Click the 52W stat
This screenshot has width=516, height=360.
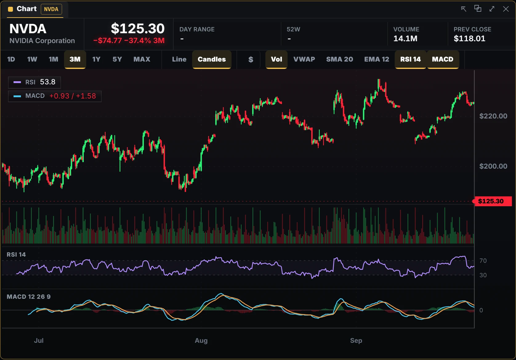point(334,34)
